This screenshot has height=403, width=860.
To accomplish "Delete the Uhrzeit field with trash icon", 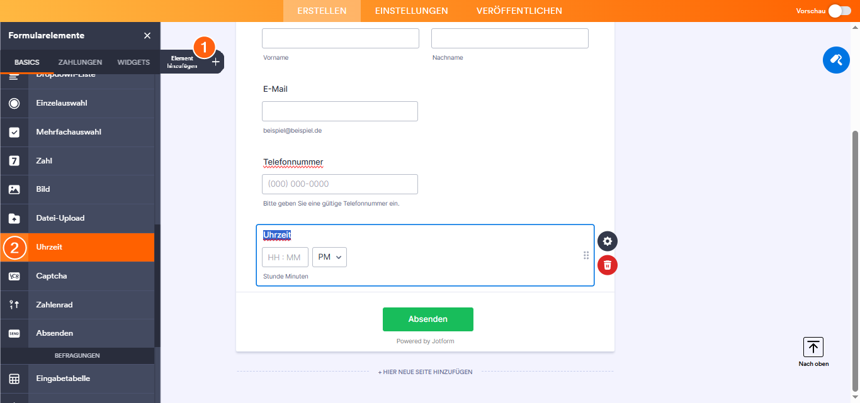I will (608, 265).
